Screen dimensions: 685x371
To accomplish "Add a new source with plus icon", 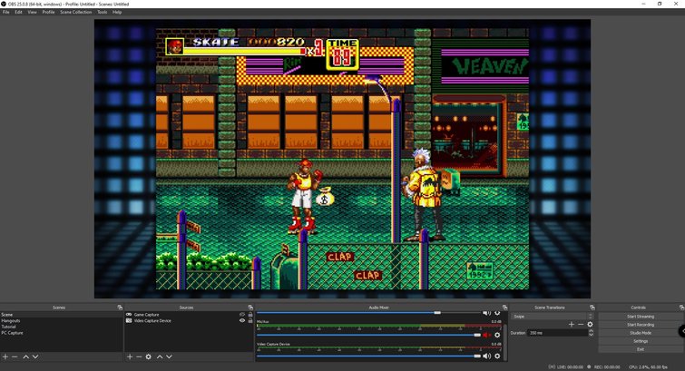I will [130, 357].
